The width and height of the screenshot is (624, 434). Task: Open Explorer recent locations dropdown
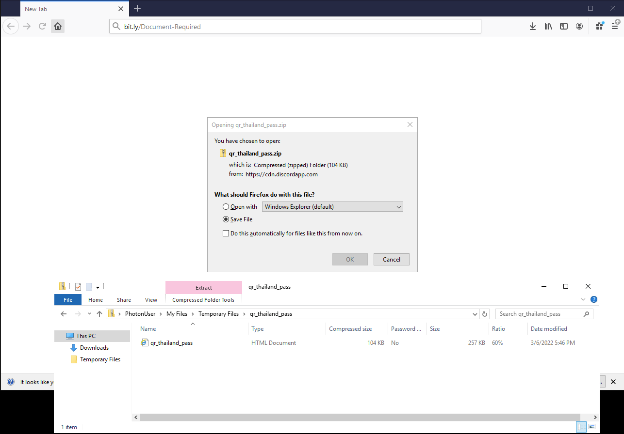(x=89, y=314)
